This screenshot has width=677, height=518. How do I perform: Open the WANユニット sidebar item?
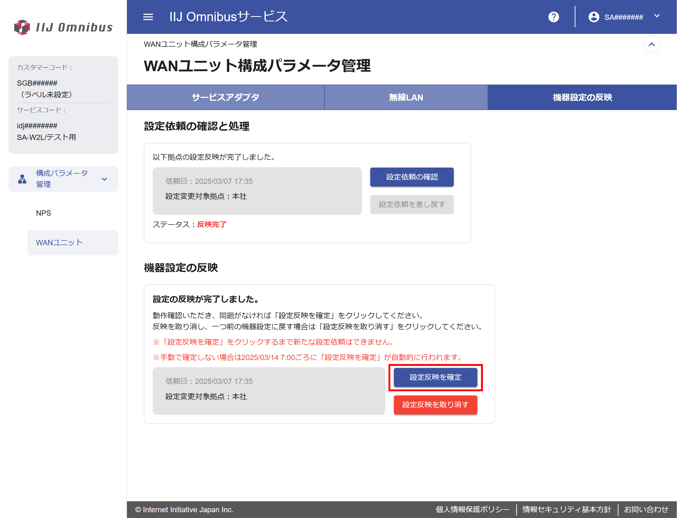73,243
